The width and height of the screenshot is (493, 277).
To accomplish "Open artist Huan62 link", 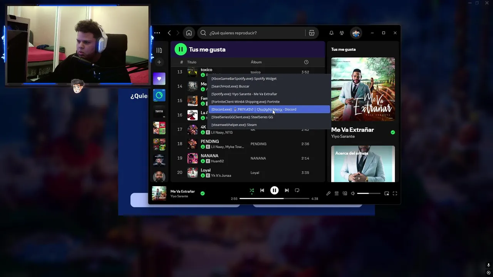I will click(x=217, y=161).
